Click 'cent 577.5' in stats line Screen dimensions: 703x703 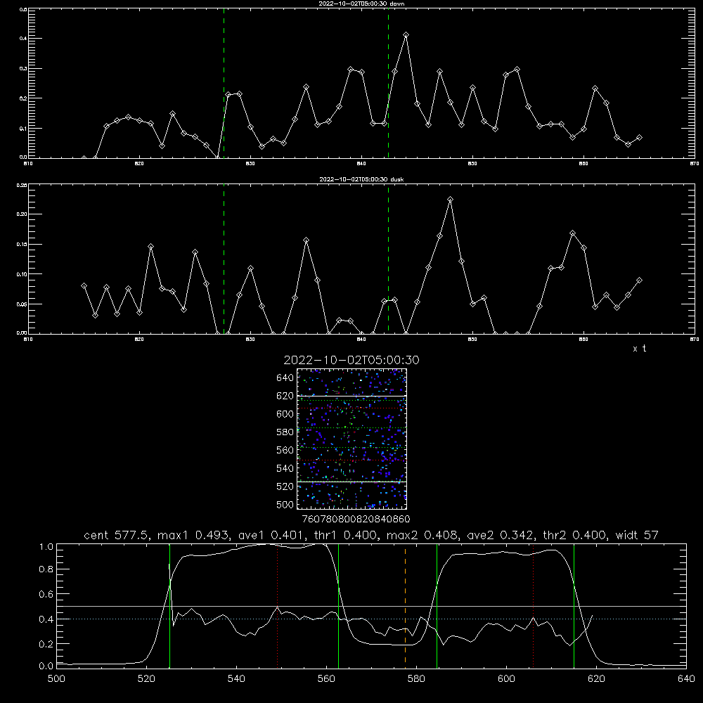[116, 535]
